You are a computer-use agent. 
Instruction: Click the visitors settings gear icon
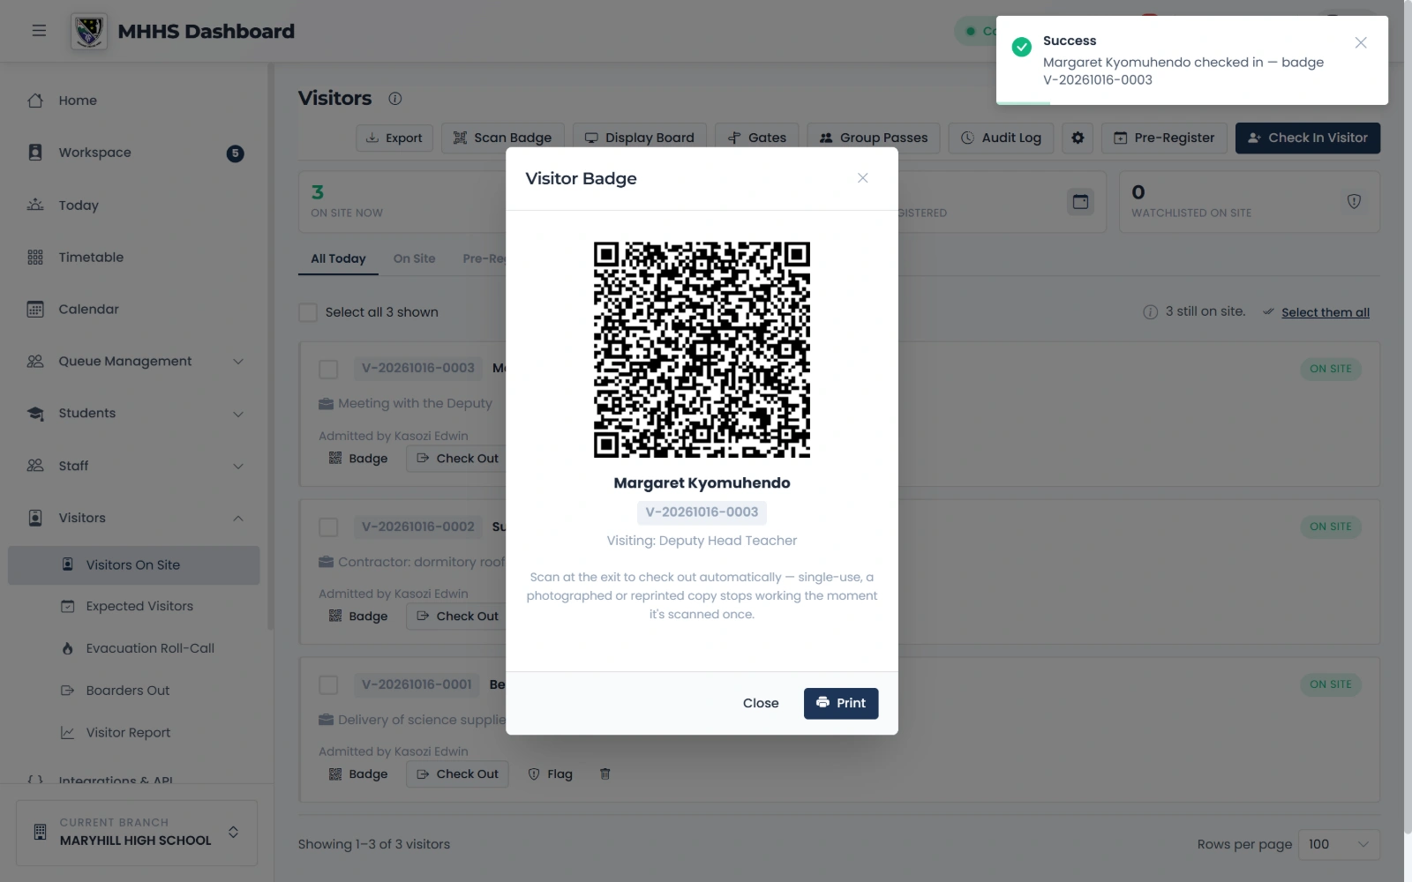1078,138
